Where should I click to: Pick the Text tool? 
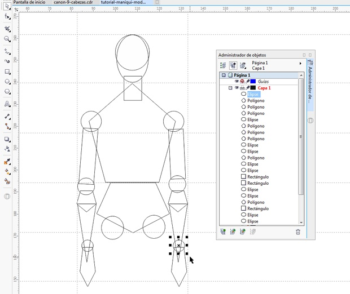coord(7,104)
